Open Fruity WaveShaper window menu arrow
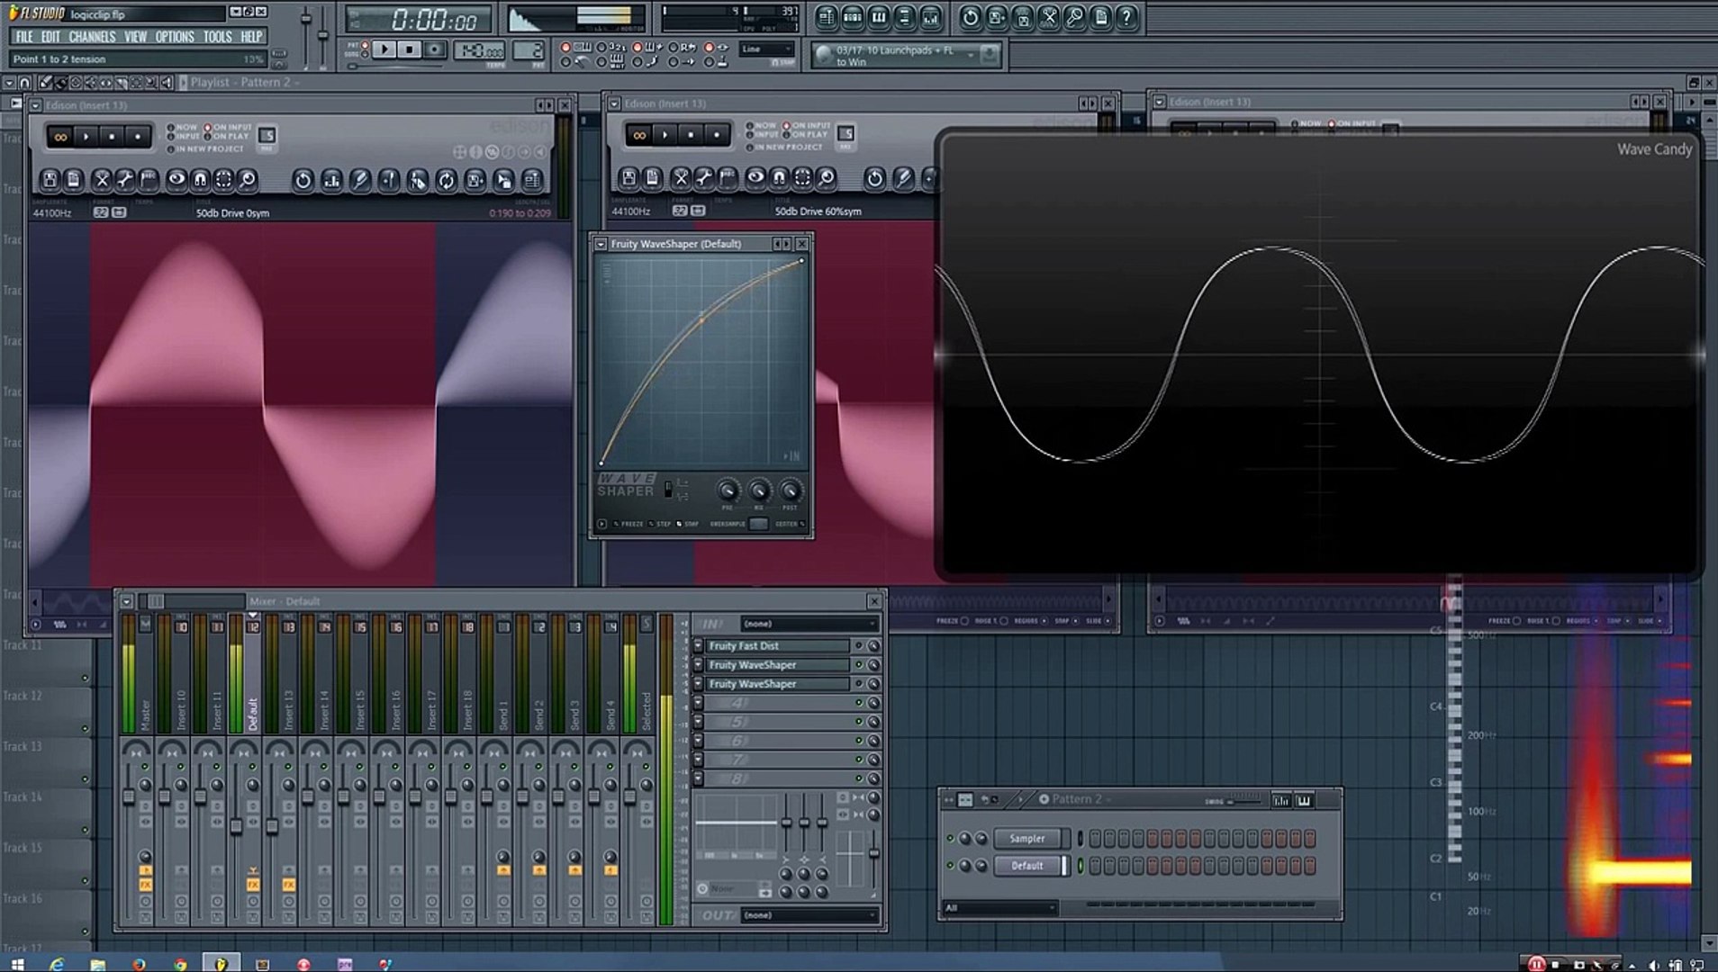Viewport: 1718px width, 972px height. (601, 244)
